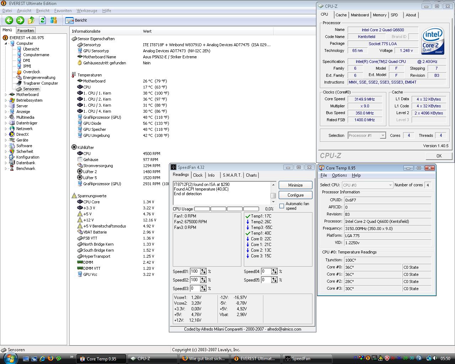Expand the Datenträger tree node
The image size is (455, 364).
click(x=6, y=123)
